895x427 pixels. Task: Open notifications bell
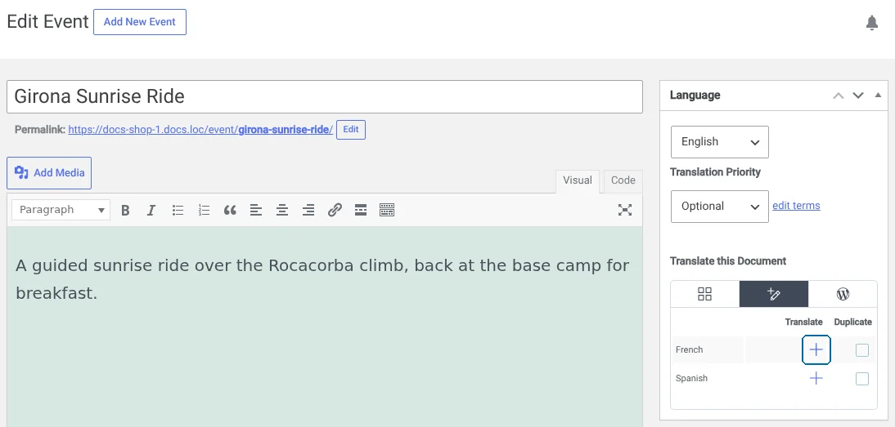coord(871,23)
